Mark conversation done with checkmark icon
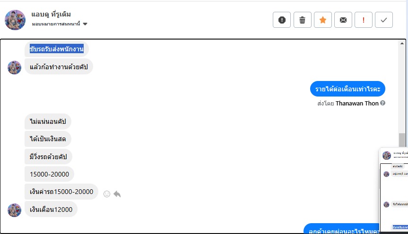 coord(383,20)
